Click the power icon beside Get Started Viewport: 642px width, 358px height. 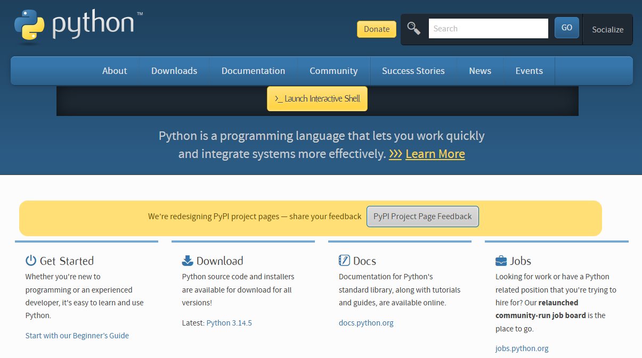tap(31, 261)
